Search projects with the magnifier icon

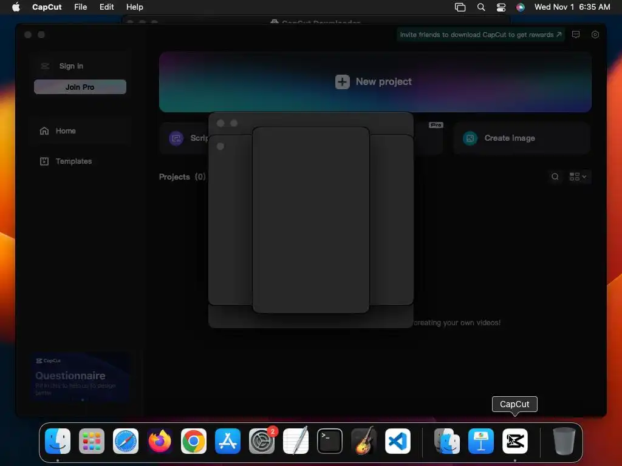[x=555, y=177]
